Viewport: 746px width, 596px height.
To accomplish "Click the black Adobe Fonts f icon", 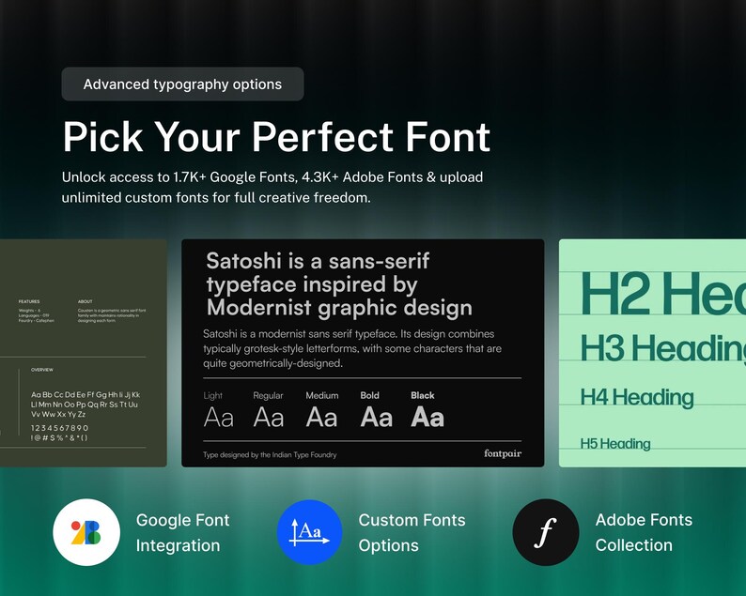I will pos(546,532).
